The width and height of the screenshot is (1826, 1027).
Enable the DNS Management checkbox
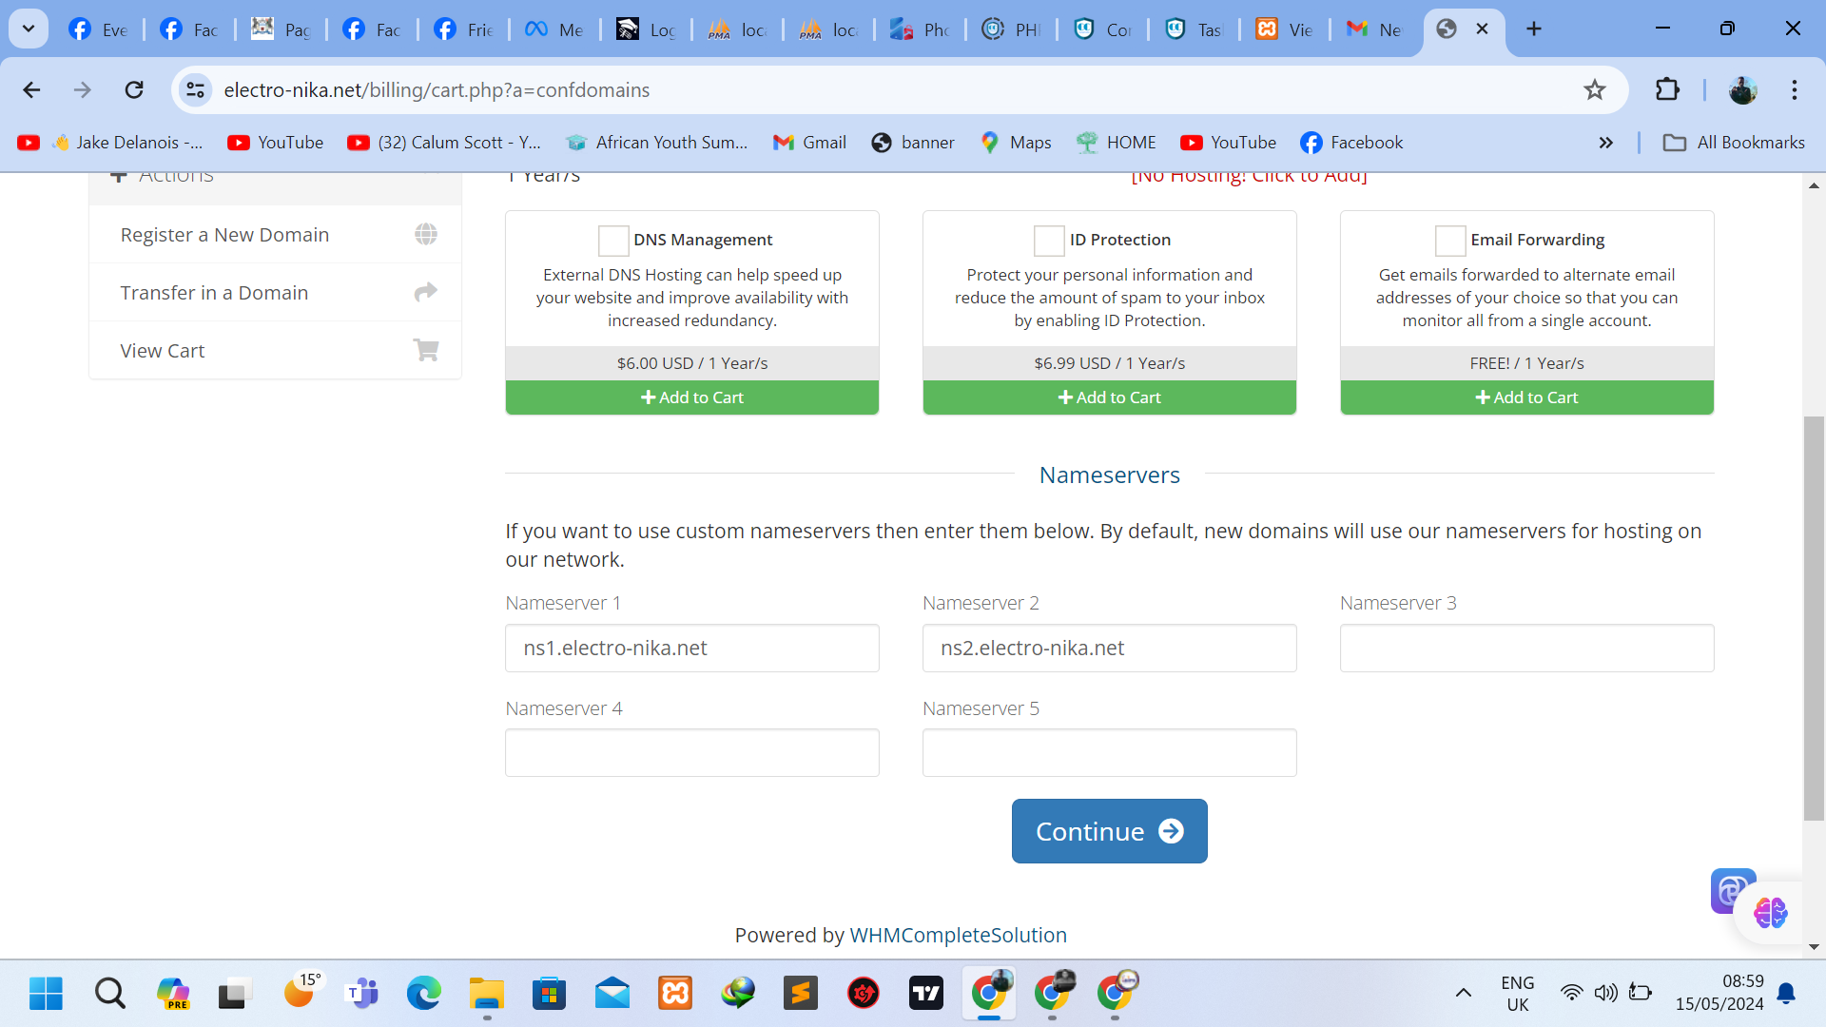(x=613, y=241)
